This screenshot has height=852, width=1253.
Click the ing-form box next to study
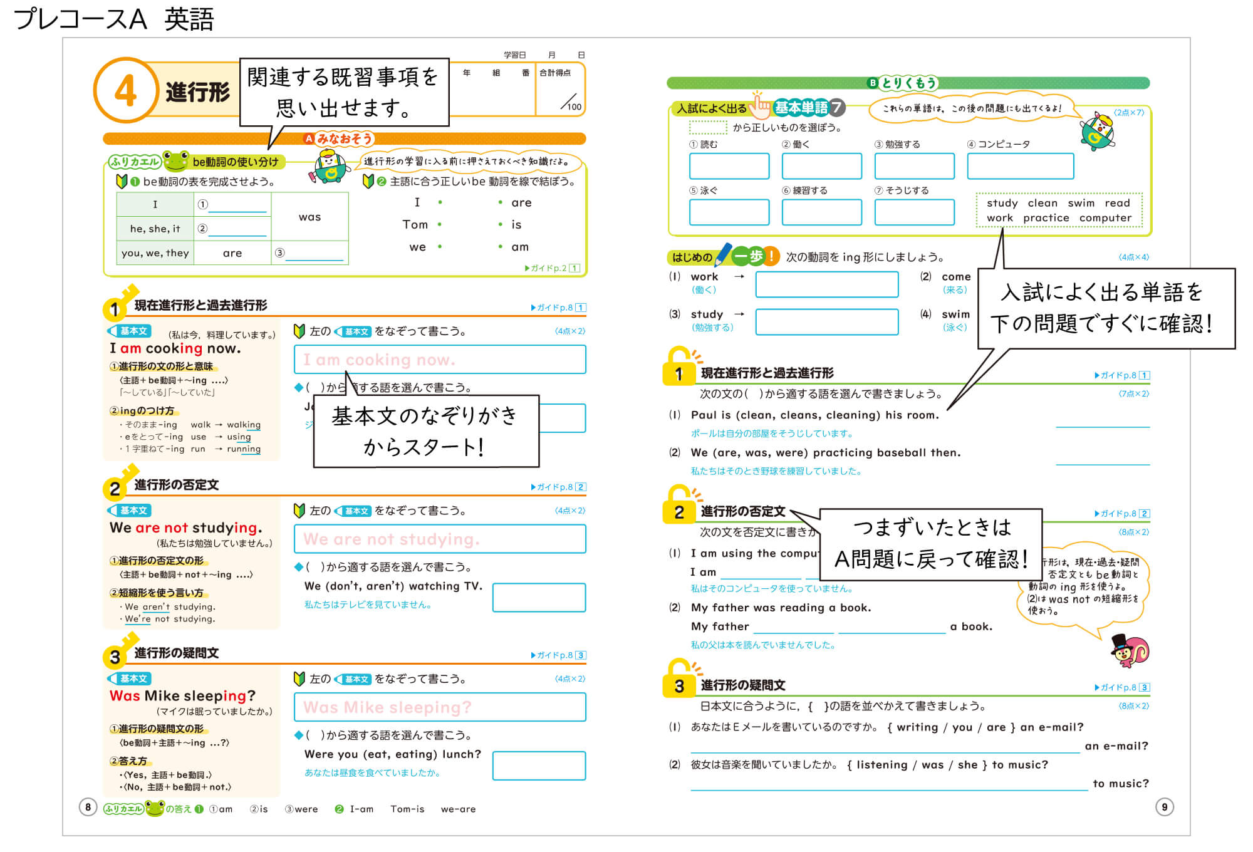(827, 322)
